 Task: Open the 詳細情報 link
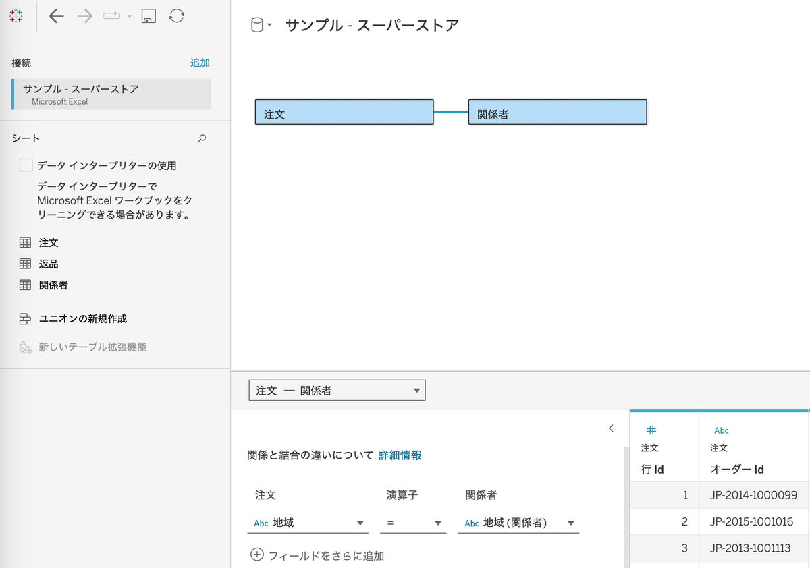400,455
